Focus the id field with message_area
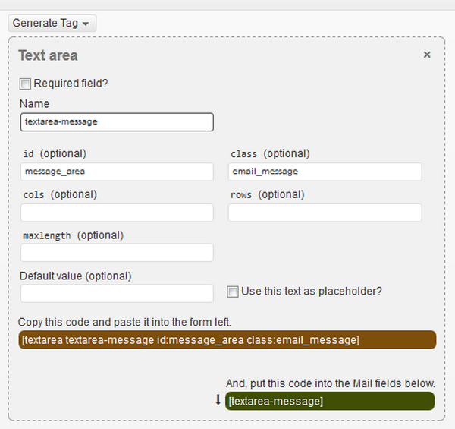Screen dimensions: 455x429 (117, 172)
